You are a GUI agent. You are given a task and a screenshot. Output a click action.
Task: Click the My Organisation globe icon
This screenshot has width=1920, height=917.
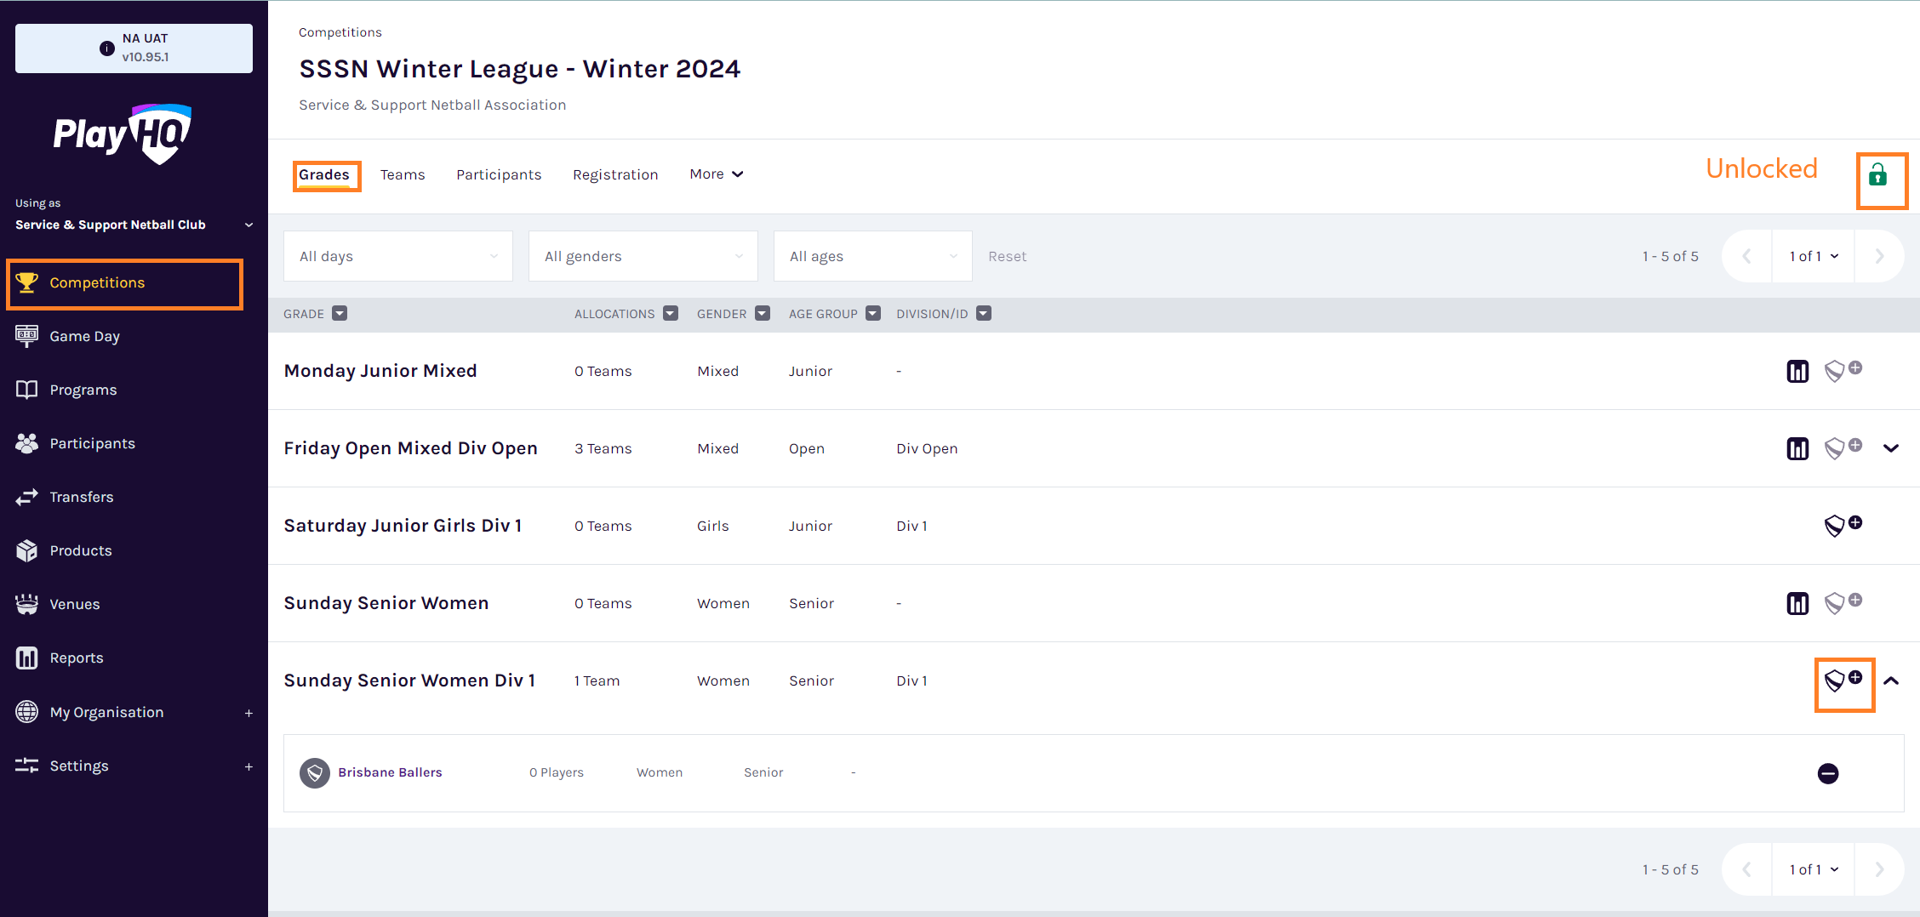[27, 712]
